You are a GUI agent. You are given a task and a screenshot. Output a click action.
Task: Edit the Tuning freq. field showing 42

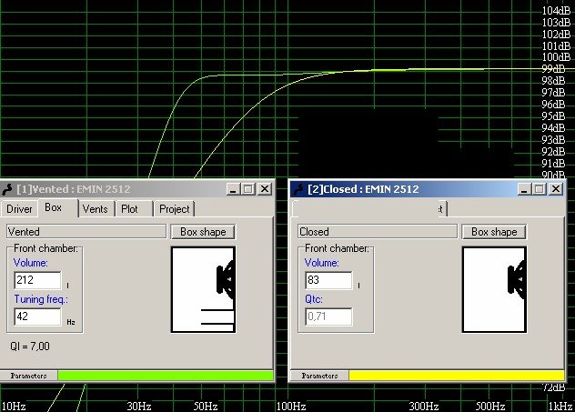click(x=38, y=317)
